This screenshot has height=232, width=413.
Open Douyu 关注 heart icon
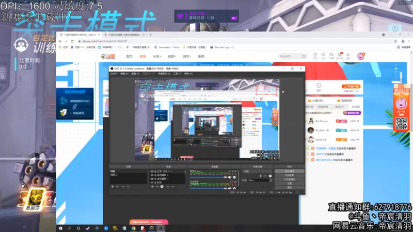(323, 56)
